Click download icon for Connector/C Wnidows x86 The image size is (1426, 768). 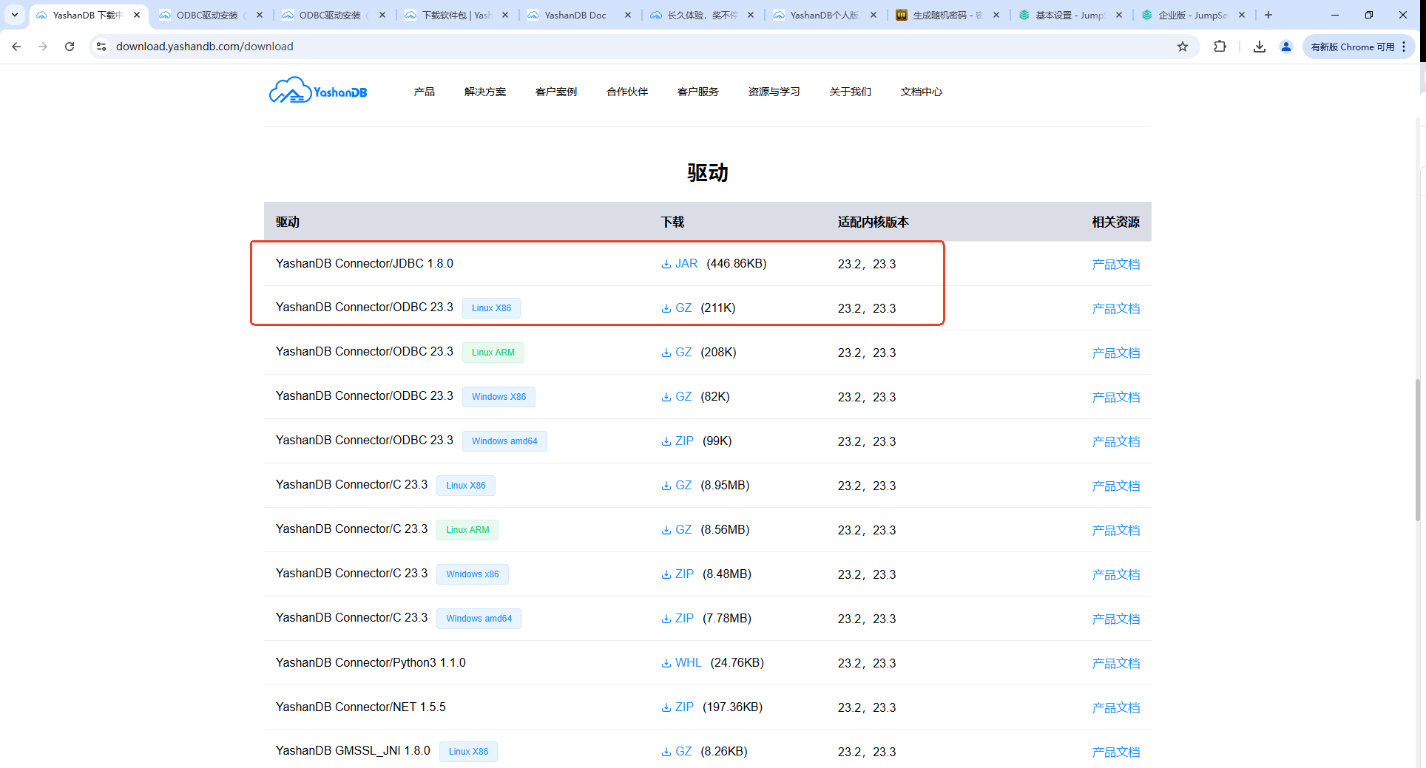click(666, 574)
